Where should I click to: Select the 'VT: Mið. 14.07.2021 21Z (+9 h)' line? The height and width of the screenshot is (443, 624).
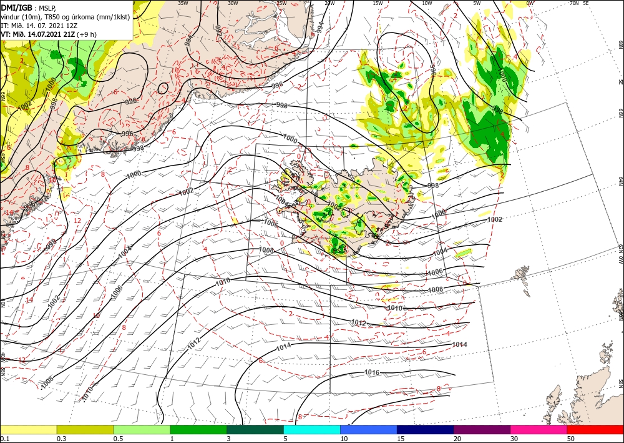click(x=49, y=34)
